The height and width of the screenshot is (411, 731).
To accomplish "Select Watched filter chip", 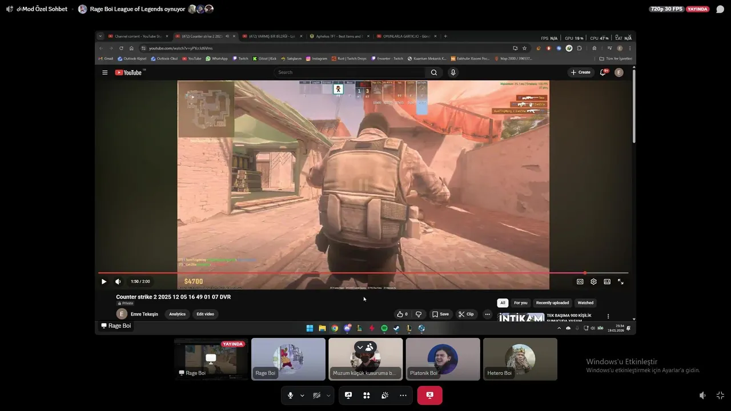I will [x=585, y=303].
